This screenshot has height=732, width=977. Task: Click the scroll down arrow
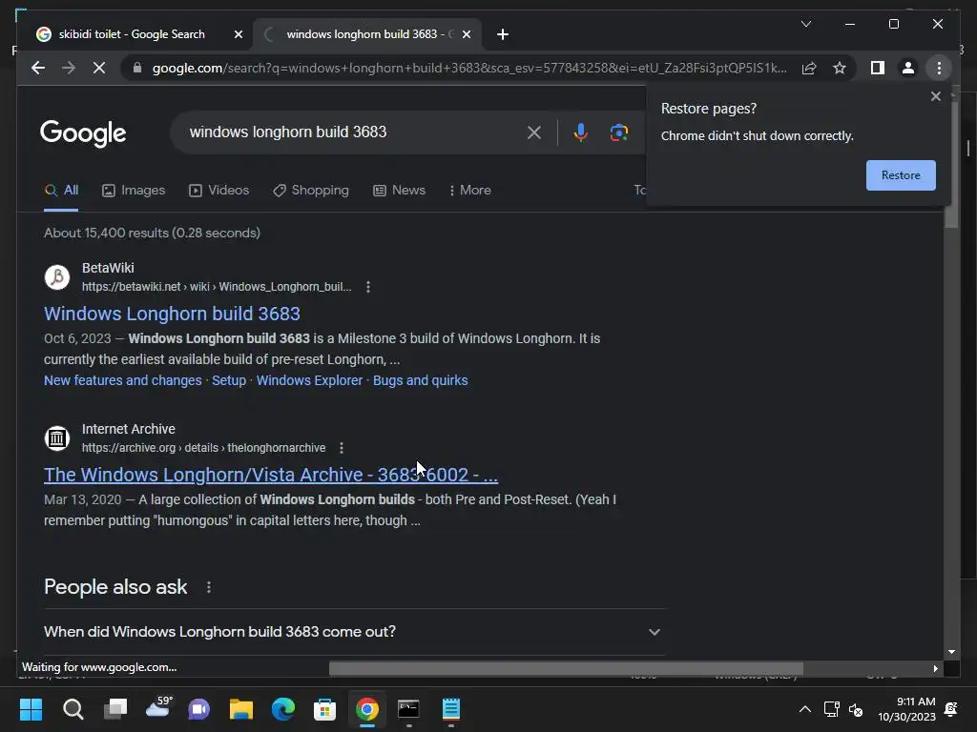pyautogui.click(x=951, y=652)
